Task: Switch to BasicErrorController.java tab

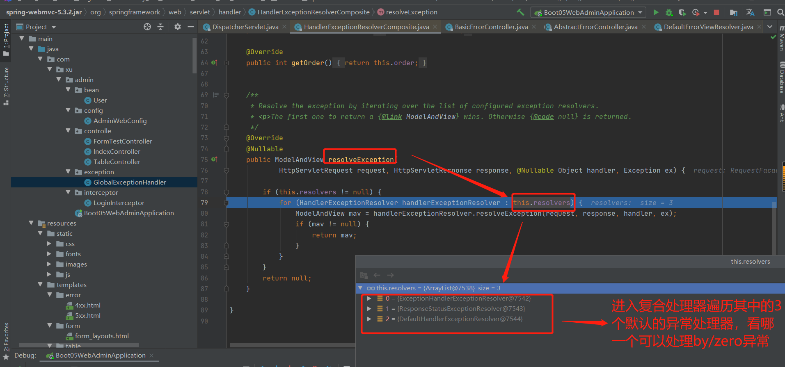Action: tap(487, 27)
